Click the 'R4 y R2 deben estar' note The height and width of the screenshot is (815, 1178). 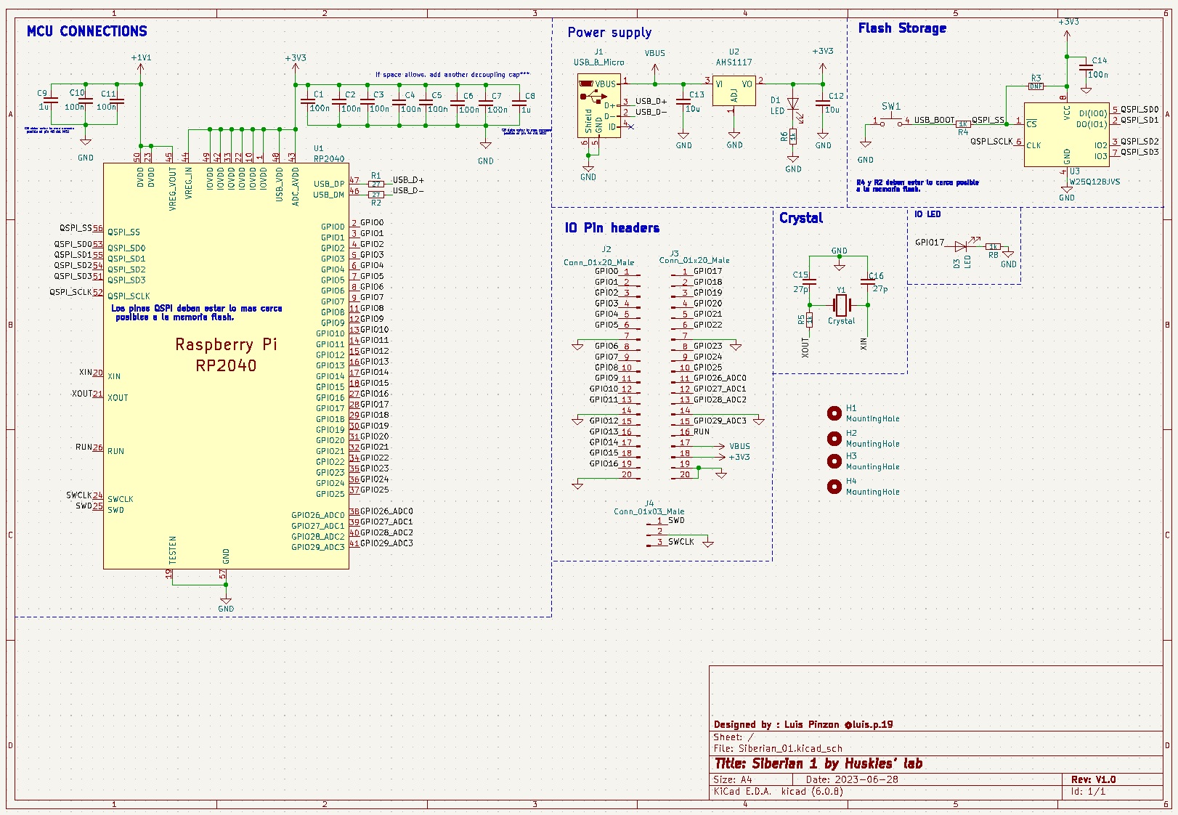pos(917,185)
